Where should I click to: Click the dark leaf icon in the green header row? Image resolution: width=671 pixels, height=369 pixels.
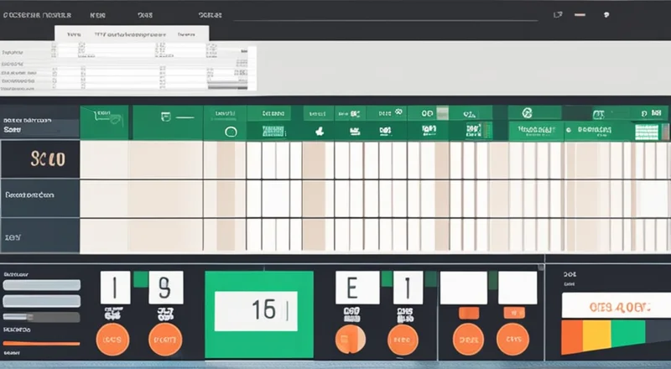pos(319,132)
